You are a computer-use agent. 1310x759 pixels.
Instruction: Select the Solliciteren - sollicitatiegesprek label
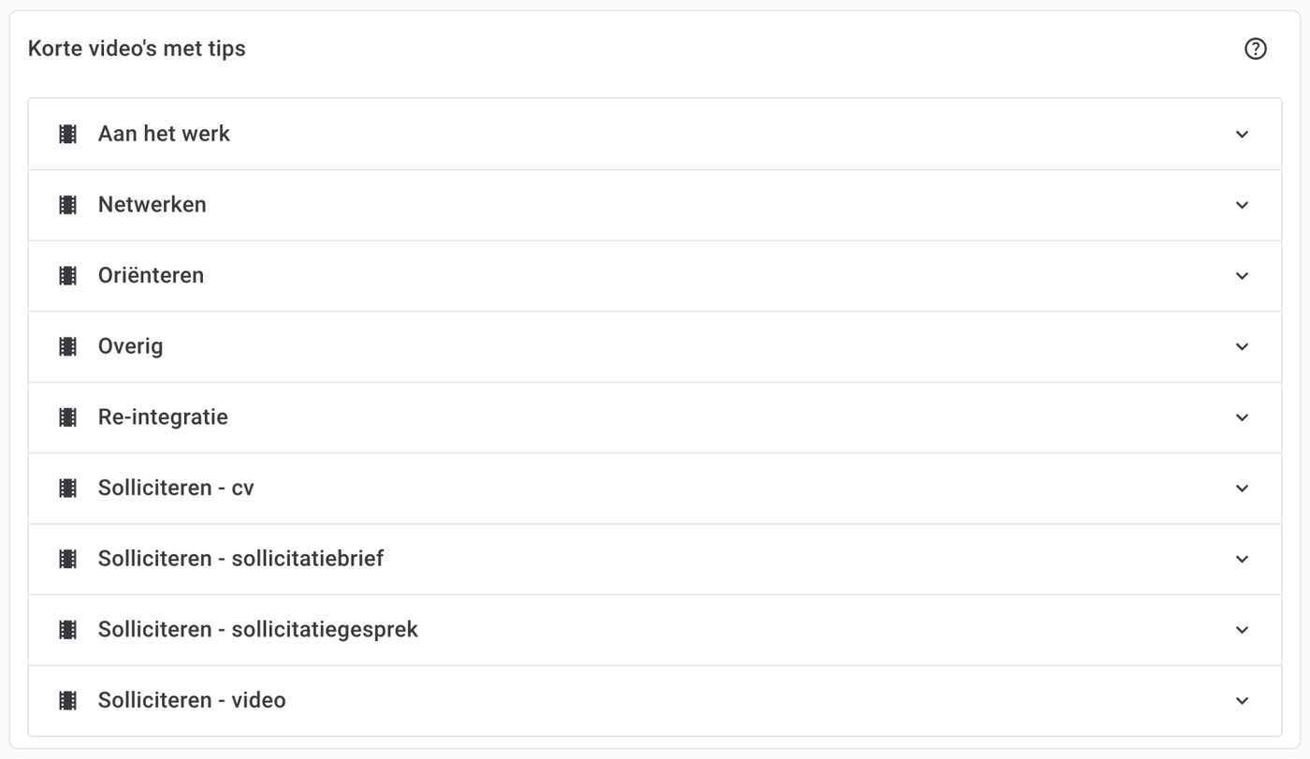tap(258, 630)
